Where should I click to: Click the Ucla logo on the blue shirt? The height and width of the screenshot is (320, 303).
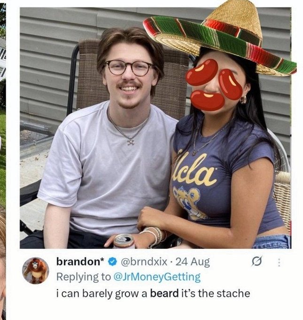pyautogui.click(x=194, y=169)
